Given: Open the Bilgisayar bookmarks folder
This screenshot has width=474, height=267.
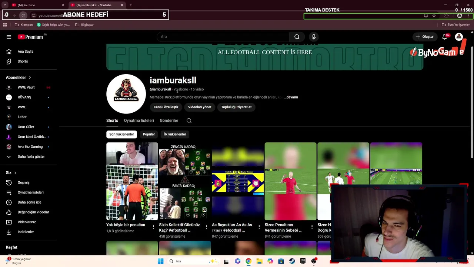Looking at the screenshot, I should point(84,25).
